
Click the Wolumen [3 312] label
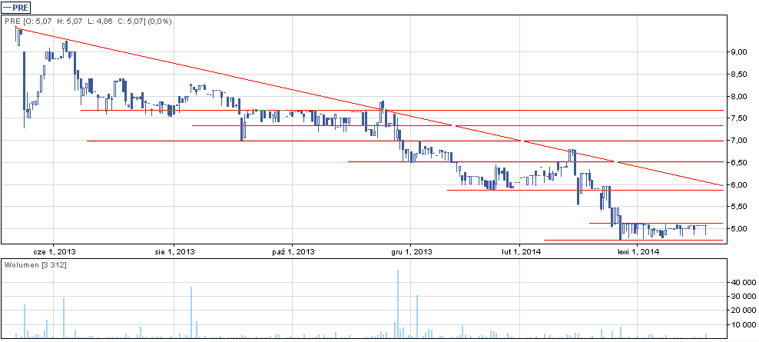pyautogui.click(x=35, y=265)
